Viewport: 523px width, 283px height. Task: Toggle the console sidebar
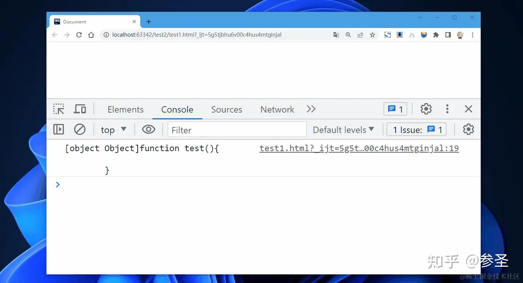tap(59, 129)
